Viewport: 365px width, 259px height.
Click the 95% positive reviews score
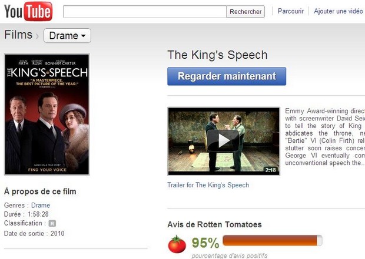tap(205, 243)
